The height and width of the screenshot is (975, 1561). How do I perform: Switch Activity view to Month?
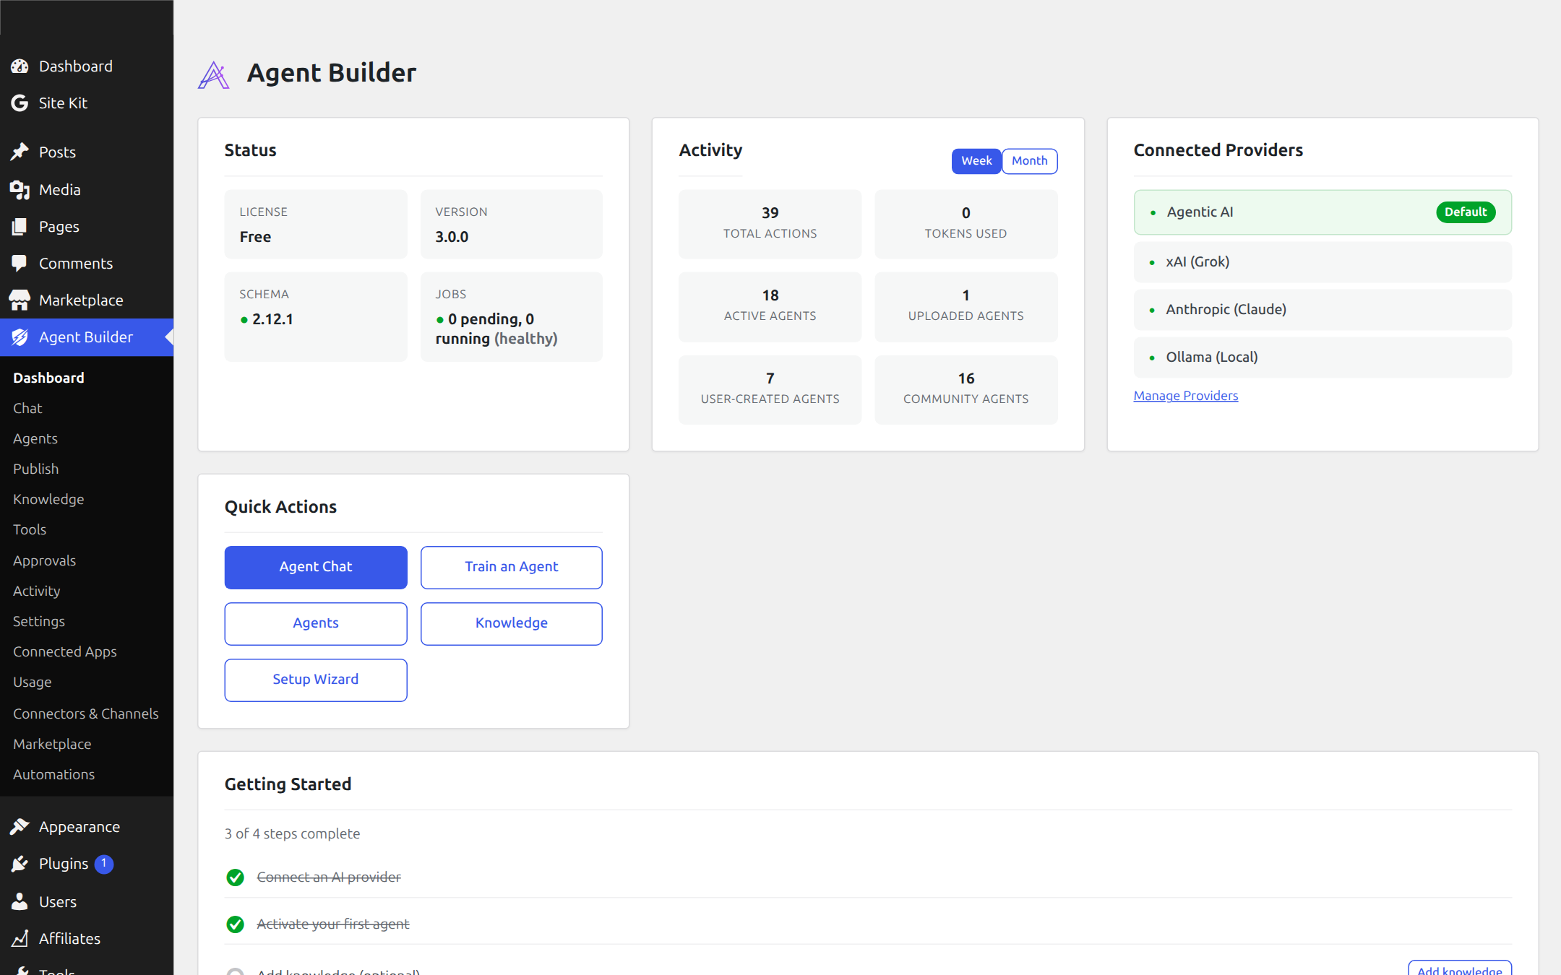pos(1029,161)
